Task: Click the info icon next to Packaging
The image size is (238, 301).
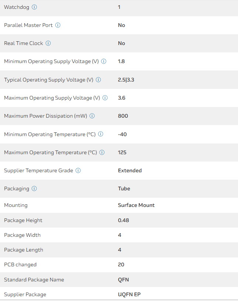Action: [x=34, y=188]
